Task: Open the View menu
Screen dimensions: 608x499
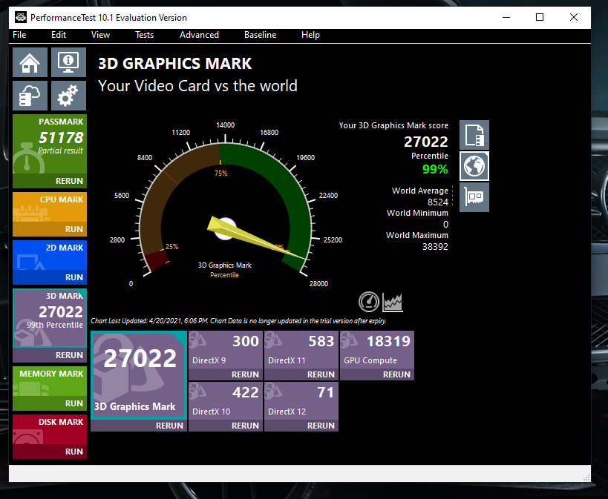Action: (100, 35)
